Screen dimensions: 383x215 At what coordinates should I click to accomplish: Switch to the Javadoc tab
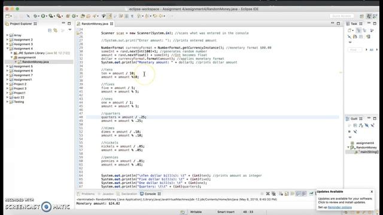(106, 193)
